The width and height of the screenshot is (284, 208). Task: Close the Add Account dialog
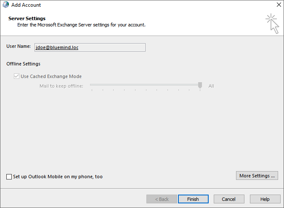(279, 5)
